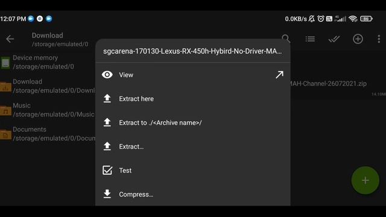Image resolution: width=386 pixels, height=217 pixels.
Task: Tap the muted bell status icon
Action: click(x=312, y=19)
